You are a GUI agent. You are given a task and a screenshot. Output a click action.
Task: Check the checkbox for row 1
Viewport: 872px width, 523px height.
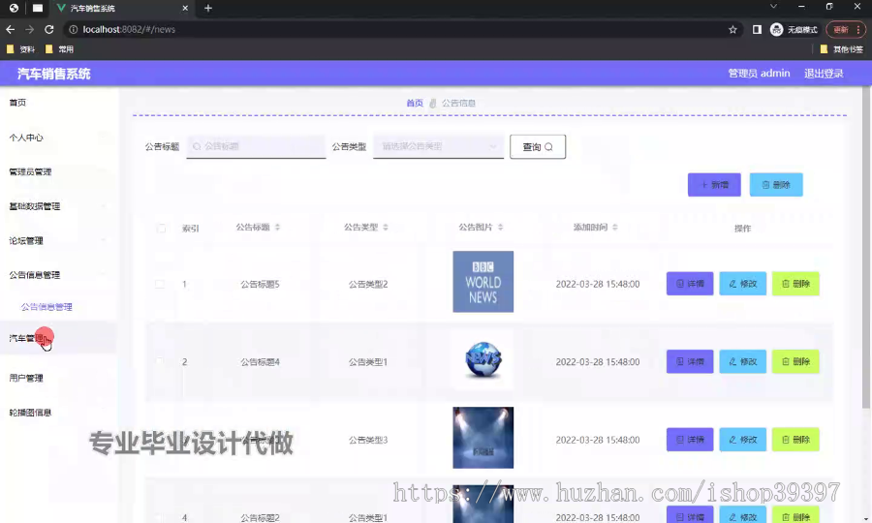point(160,284)
